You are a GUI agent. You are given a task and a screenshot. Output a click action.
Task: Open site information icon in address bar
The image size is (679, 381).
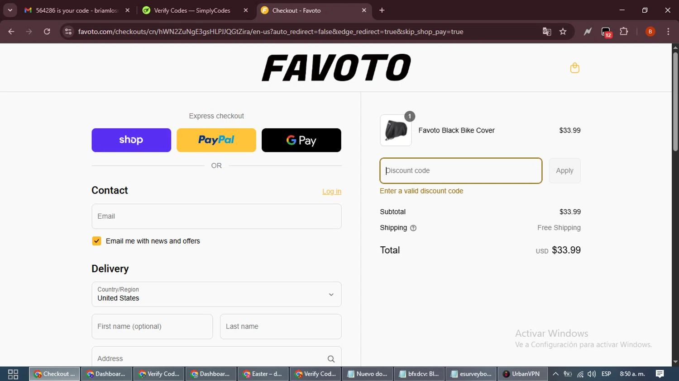[x=68, y=32]
